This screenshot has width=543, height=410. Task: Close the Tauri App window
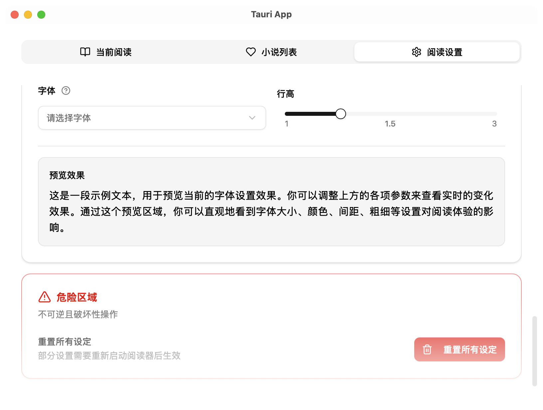click(x=15, y=15)
